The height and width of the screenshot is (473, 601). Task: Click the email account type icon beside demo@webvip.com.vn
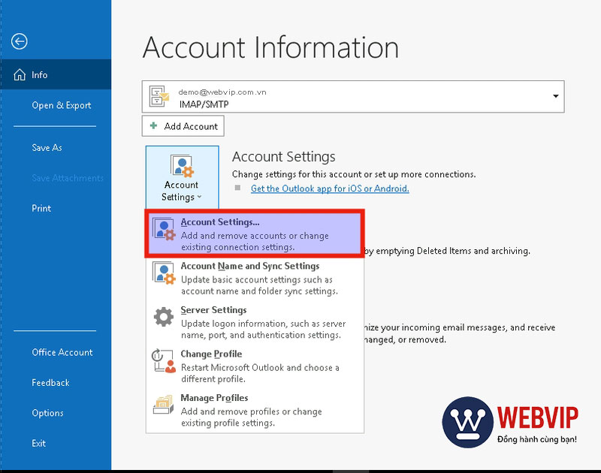(159, 95)
